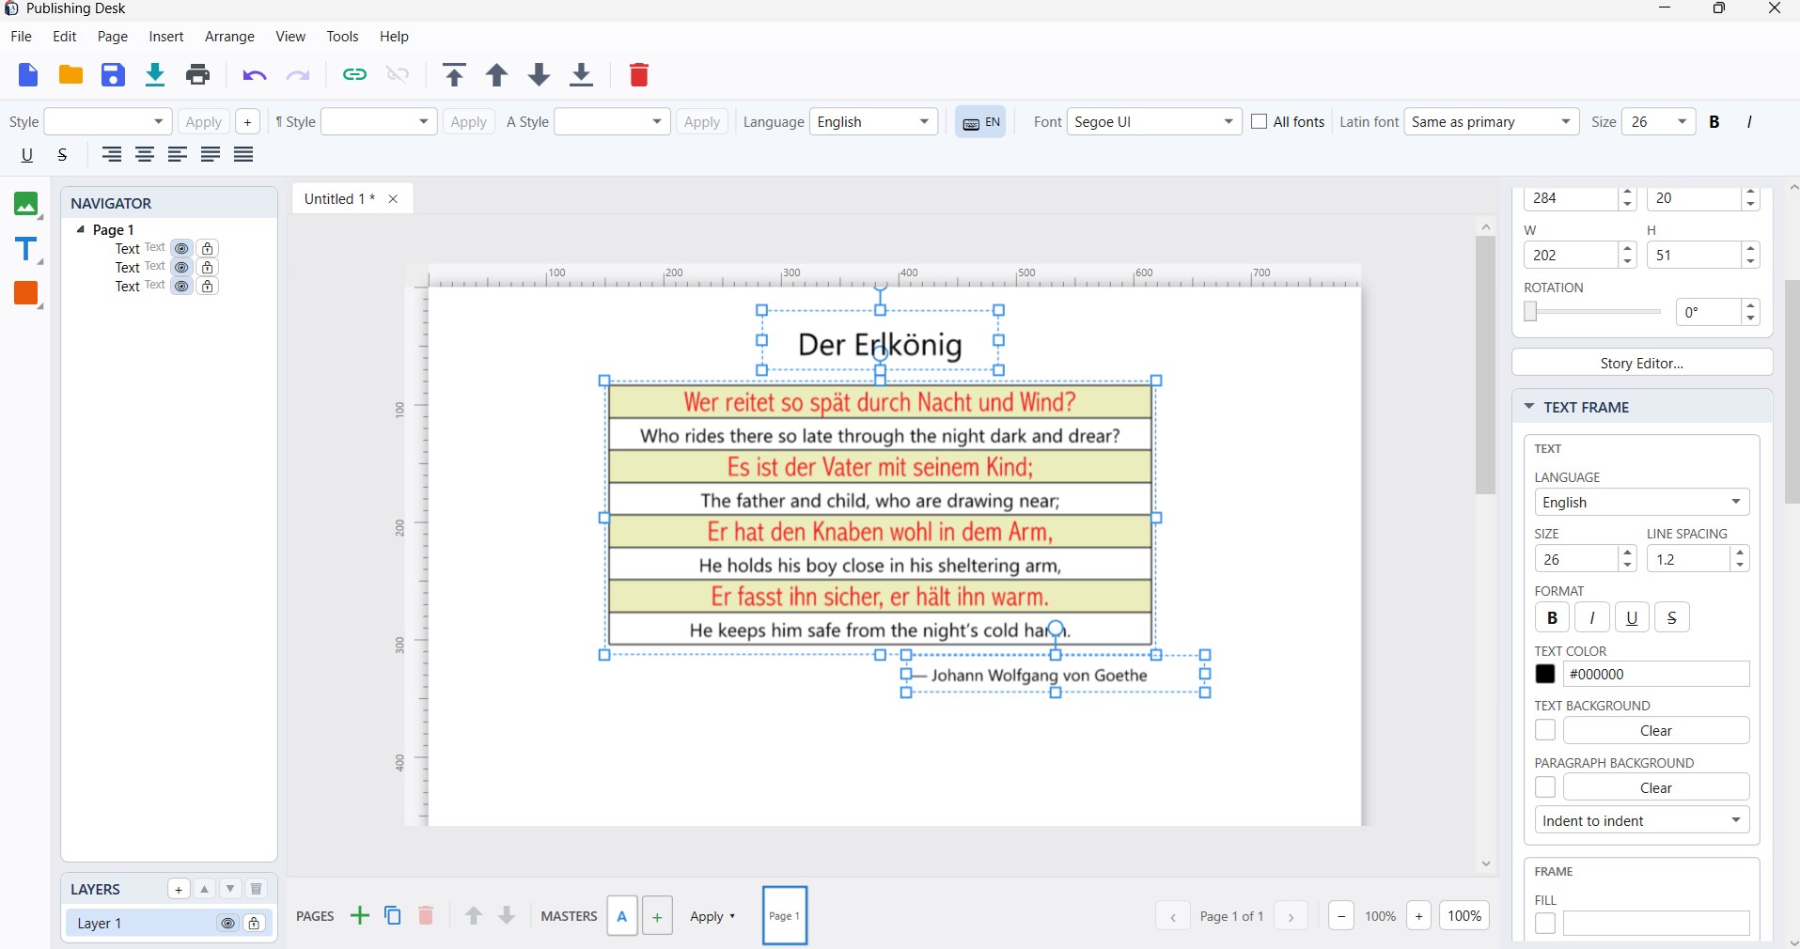Click the black text color swatch

click(1545, 674)
